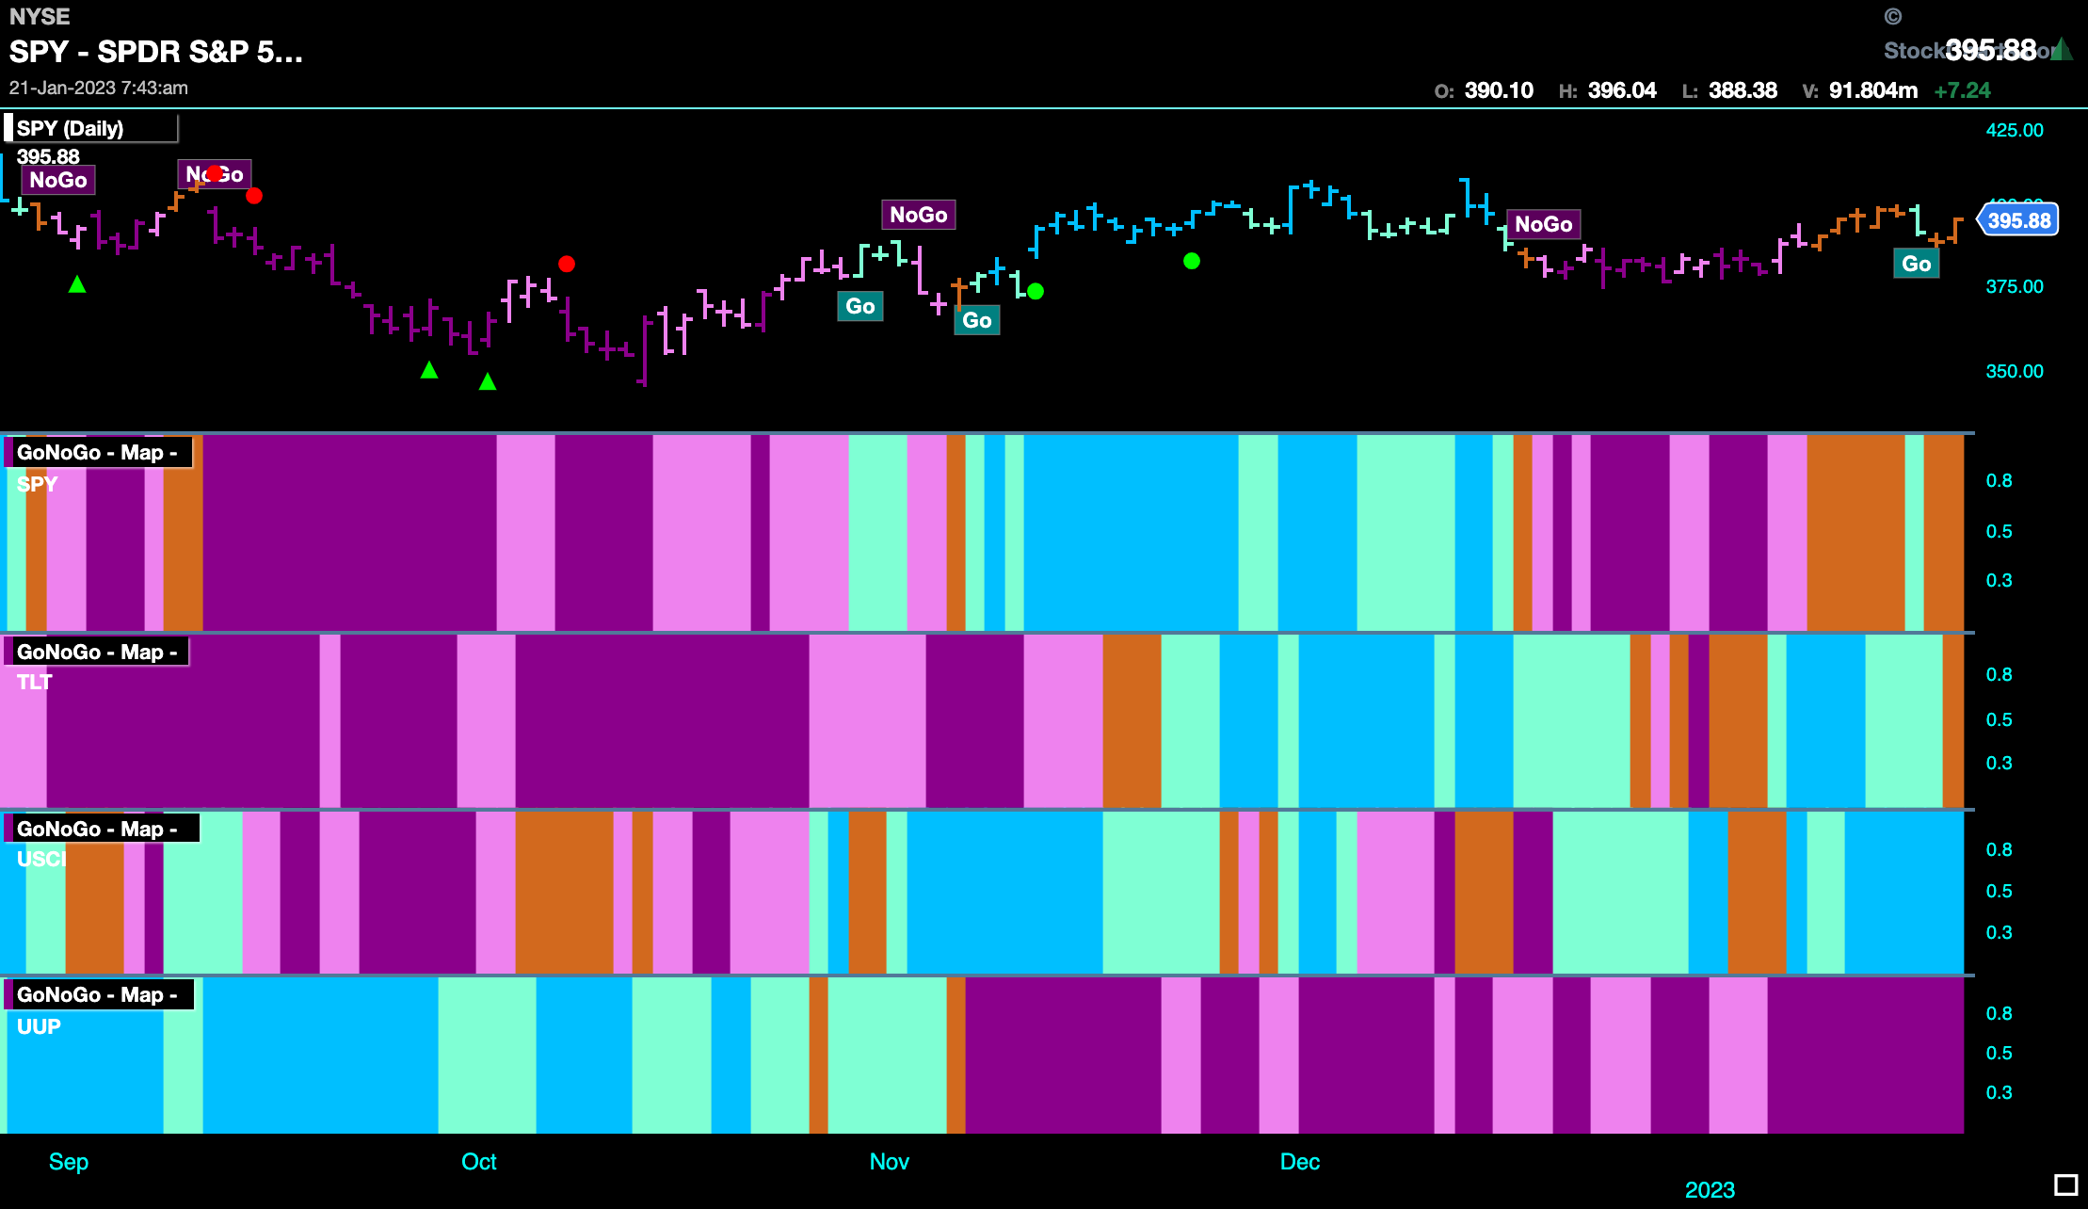
Task: Click the Nov label on time axis
Action: coord(890,1161)
